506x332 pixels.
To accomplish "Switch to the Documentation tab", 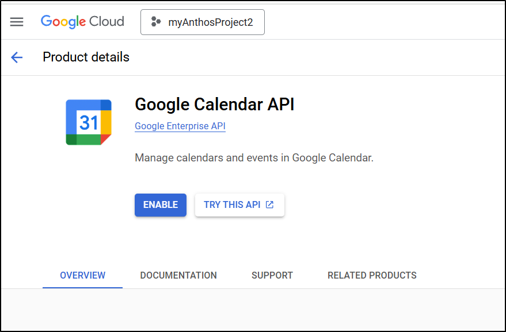I will (178, 275).
